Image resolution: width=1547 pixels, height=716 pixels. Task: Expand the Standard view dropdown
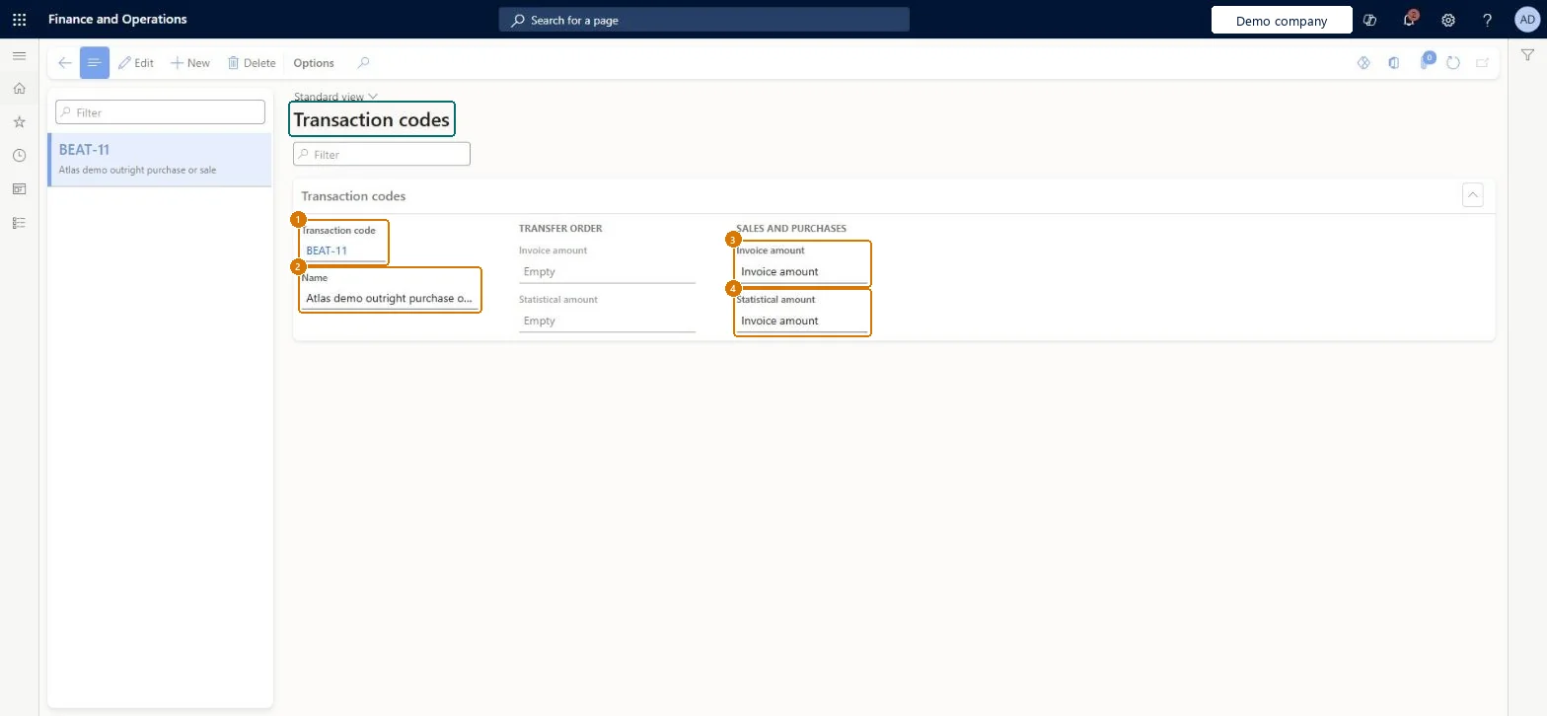point(336,96)
